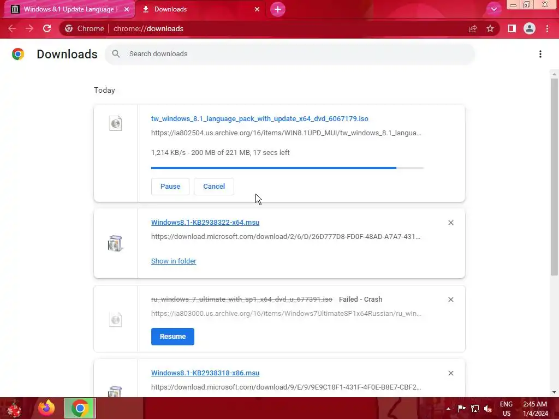Select the Downloads tab
The height and width of the screenshot is (419, 559).
coord(201,9)
